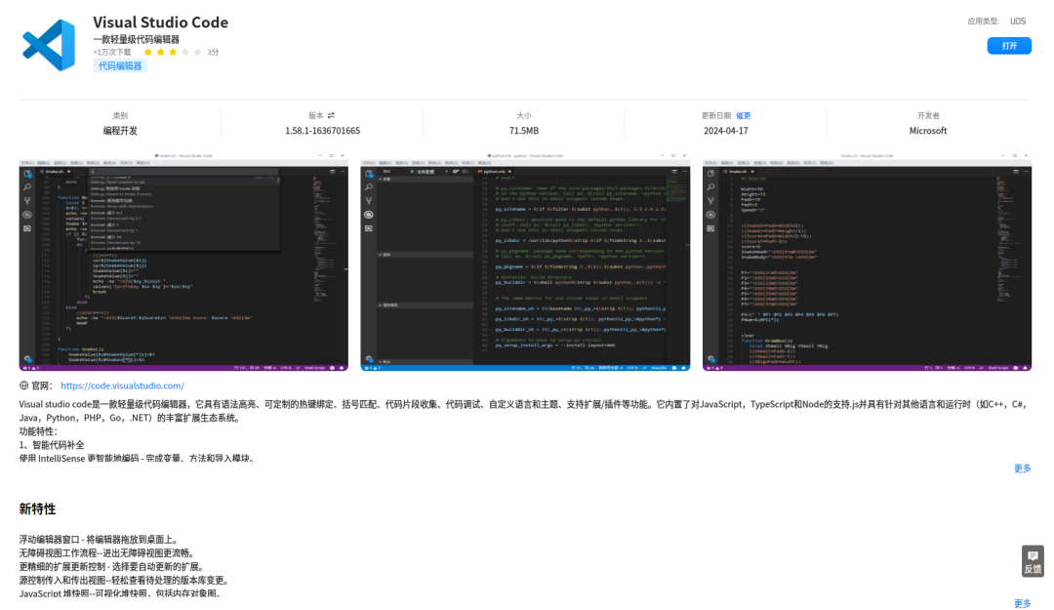1054x610 pixels.
Task: Click the 功能特性： heading text
Action: coord(38,431)
